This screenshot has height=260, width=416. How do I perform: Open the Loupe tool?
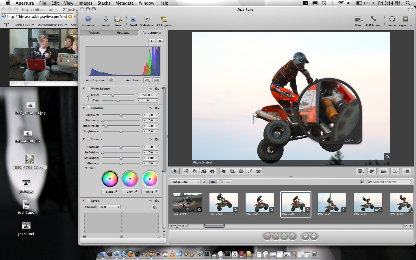(392, 19)
